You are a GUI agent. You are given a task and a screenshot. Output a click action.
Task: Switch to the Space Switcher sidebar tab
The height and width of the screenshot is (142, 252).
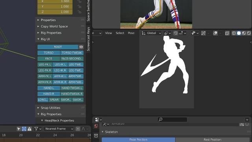tap(88, 11)
